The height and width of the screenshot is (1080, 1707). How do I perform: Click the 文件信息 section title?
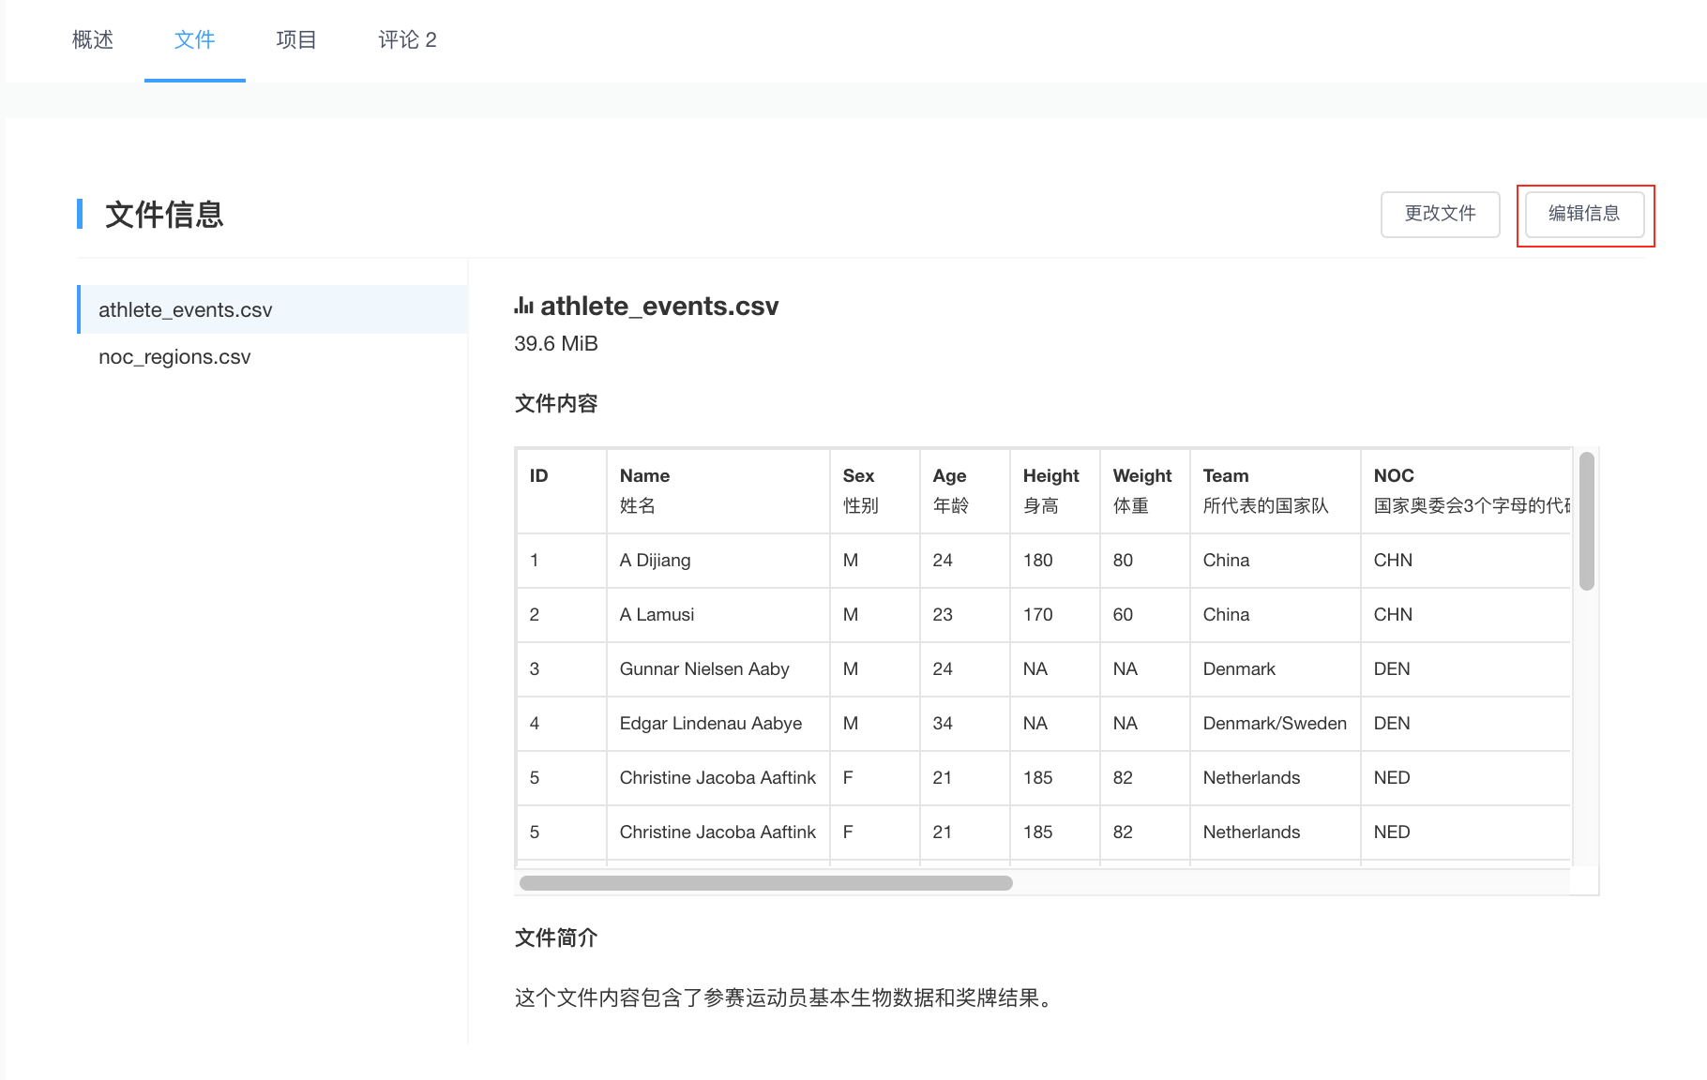click(164, 215)
